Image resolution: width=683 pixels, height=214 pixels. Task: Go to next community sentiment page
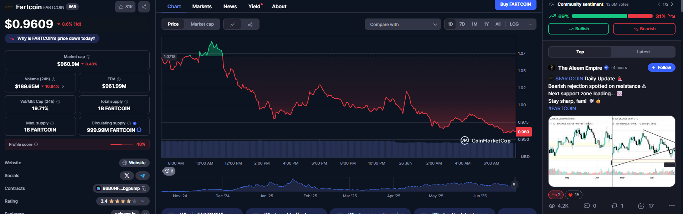tap(672, 4)
